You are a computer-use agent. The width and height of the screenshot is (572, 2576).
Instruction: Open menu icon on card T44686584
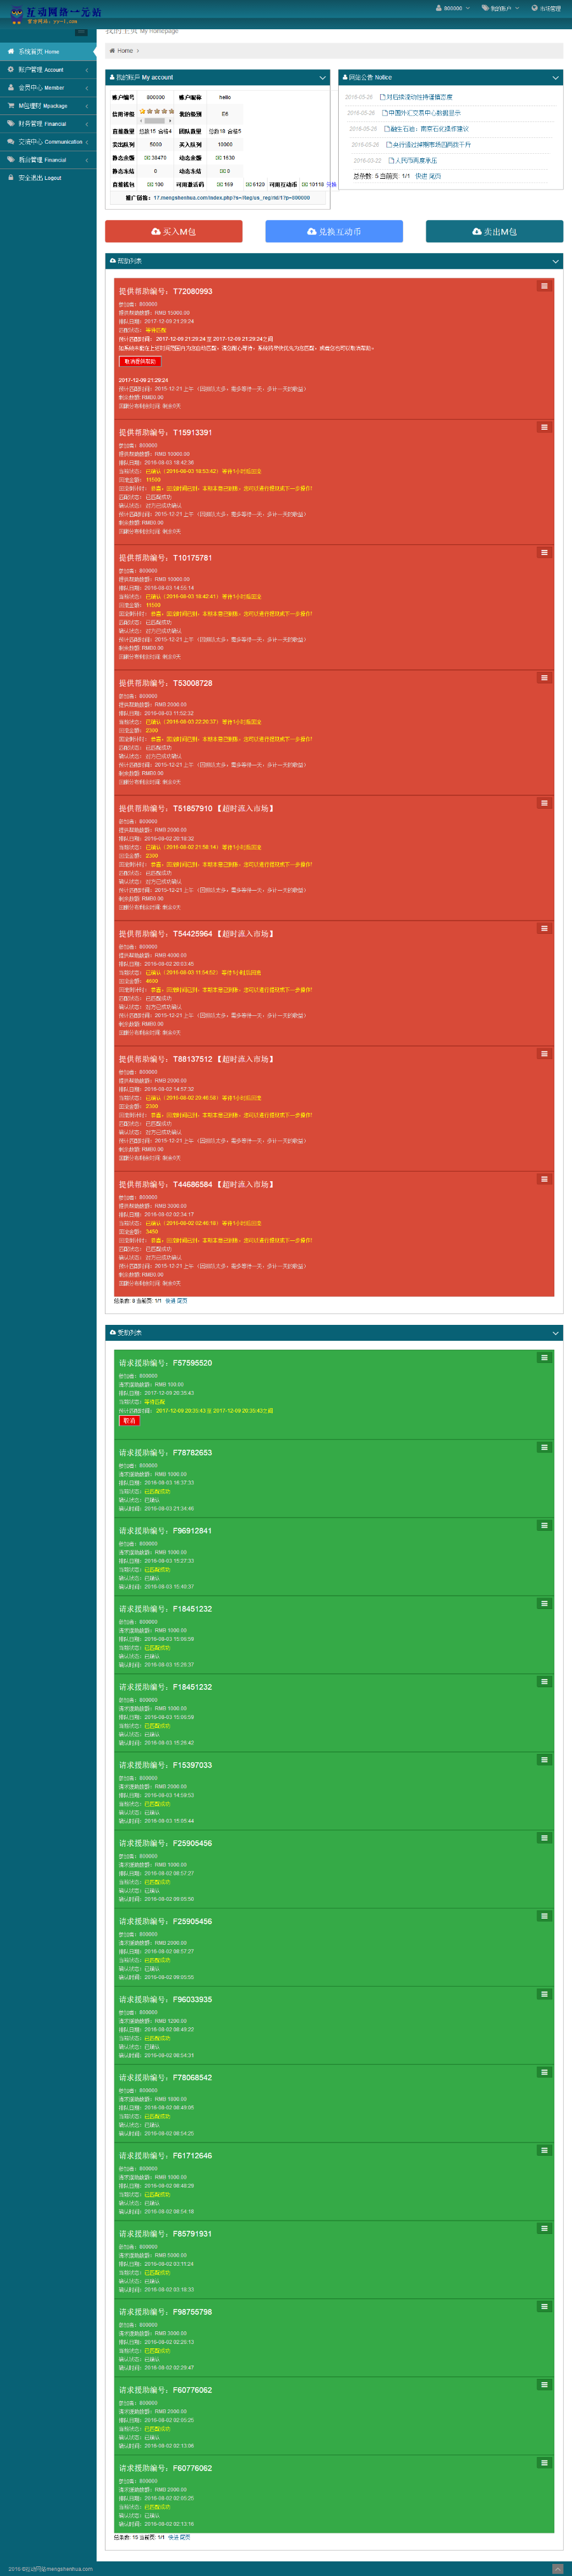click(x=544, y=1179)
